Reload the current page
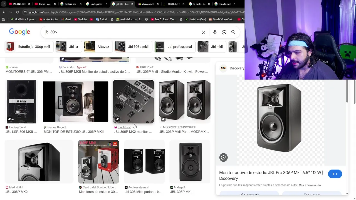The image size is (356, 200). click(x=17, y=12)
